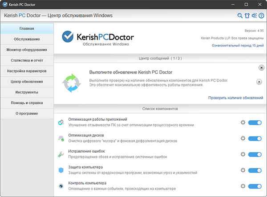Open settings gear for Оптимизация работы приложений
This screenshot has height=197, width=267.
point(243,122)
